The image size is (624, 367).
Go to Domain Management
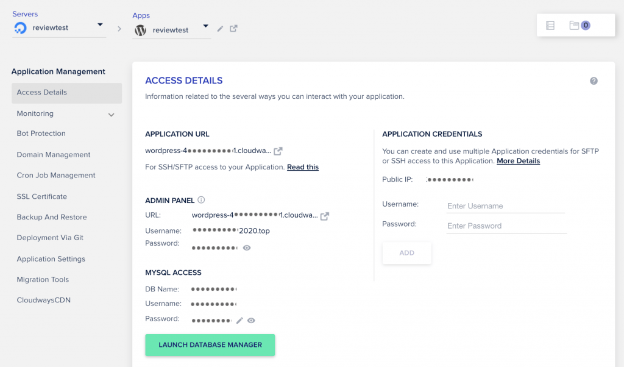coord(54,154)
